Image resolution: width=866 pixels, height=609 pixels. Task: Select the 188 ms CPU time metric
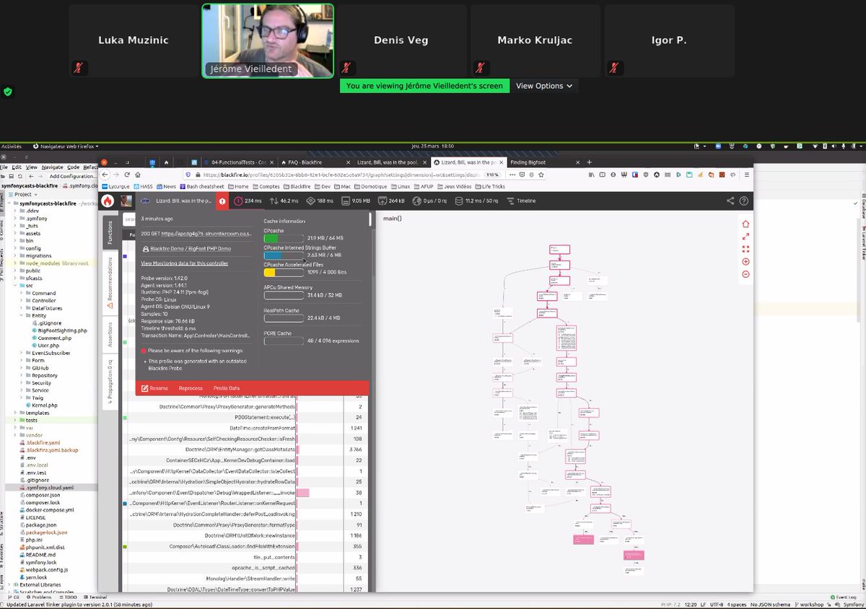pyautogui.click(x=320, y=201)
